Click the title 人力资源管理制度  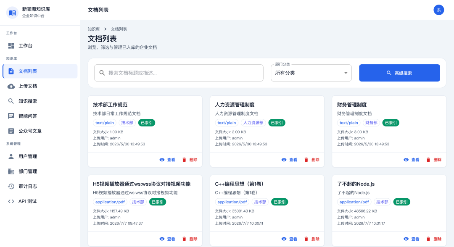[x=235, y=105]
